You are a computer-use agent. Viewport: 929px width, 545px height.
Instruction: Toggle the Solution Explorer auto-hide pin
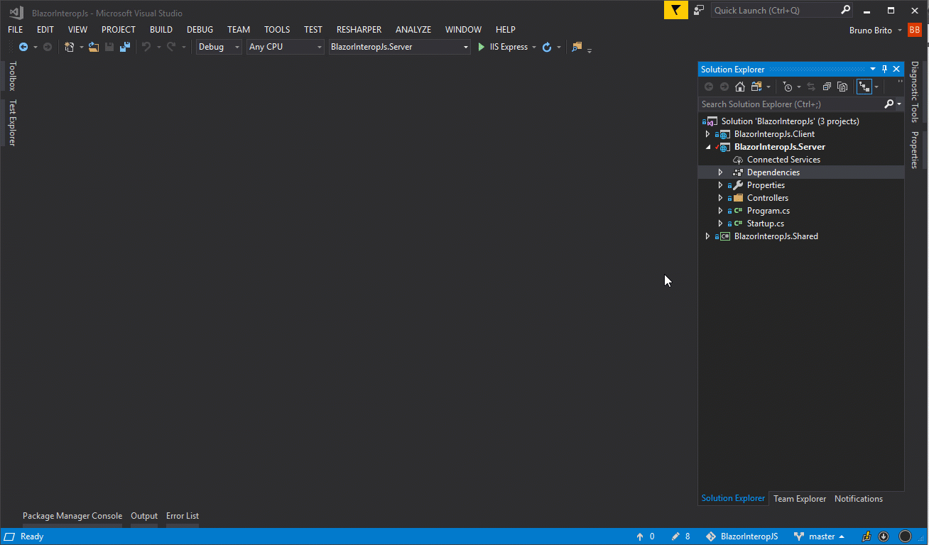point(884,69)
